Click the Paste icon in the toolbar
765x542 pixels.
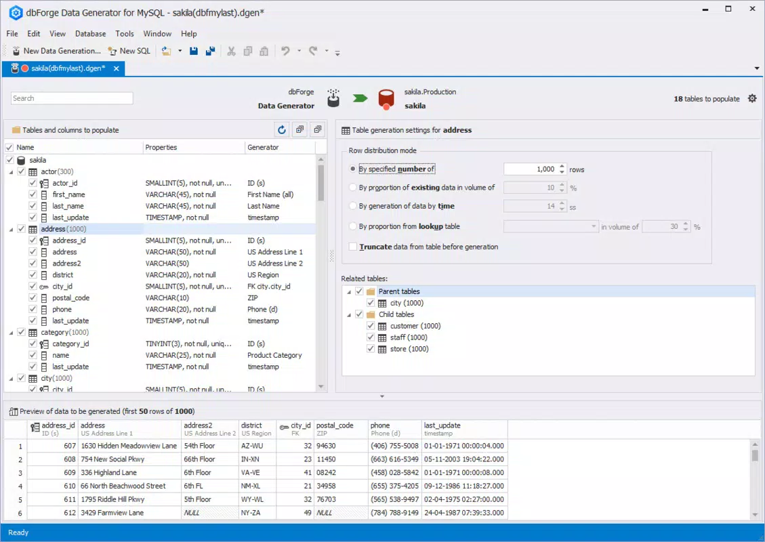(x=264, y=51)
